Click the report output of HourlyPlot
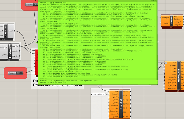This screenshot has height=119, width=184. coord(125,92)
